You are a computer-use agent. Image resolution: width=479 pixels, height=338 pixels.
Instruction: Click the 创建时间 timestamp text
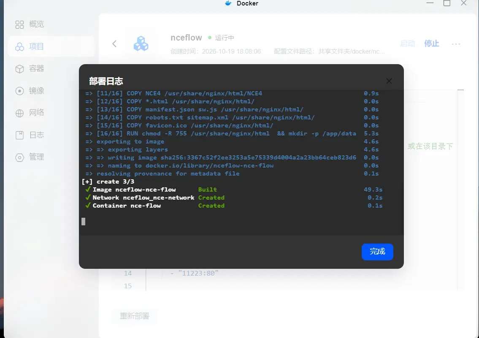[x=216, y=51]
